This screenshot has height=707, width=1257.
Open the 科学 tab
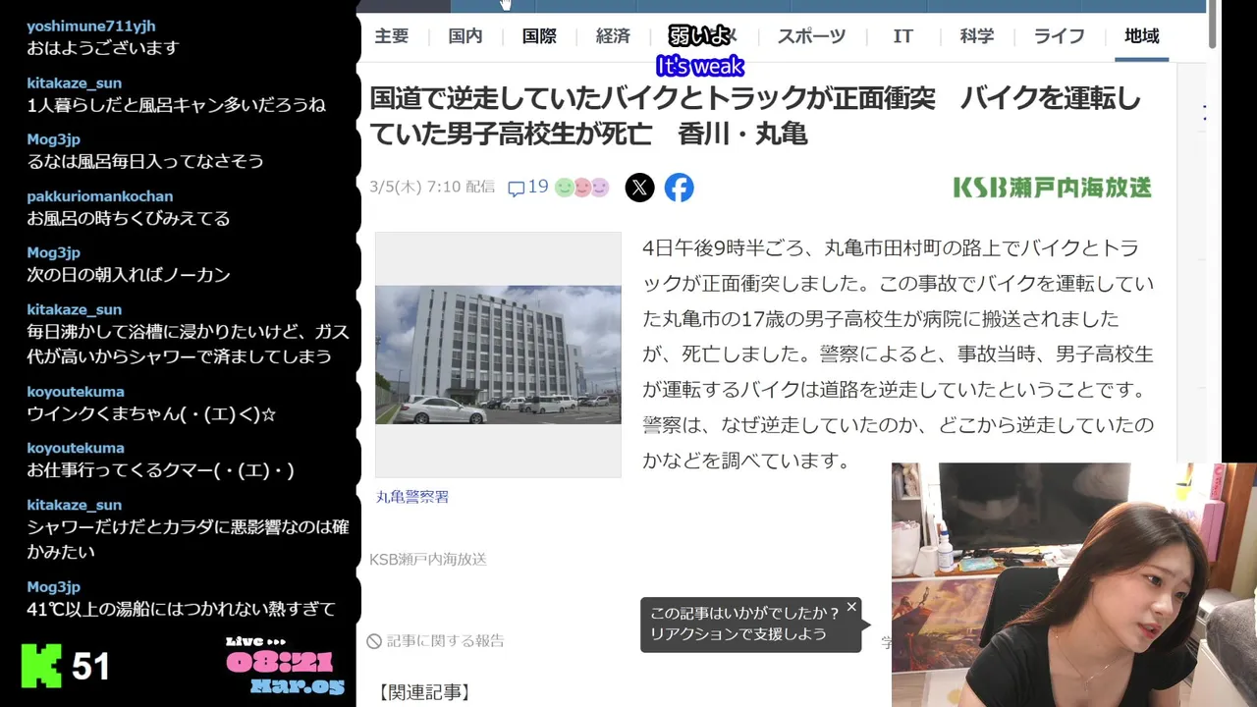pyautogui.click(x=977, y=36)
